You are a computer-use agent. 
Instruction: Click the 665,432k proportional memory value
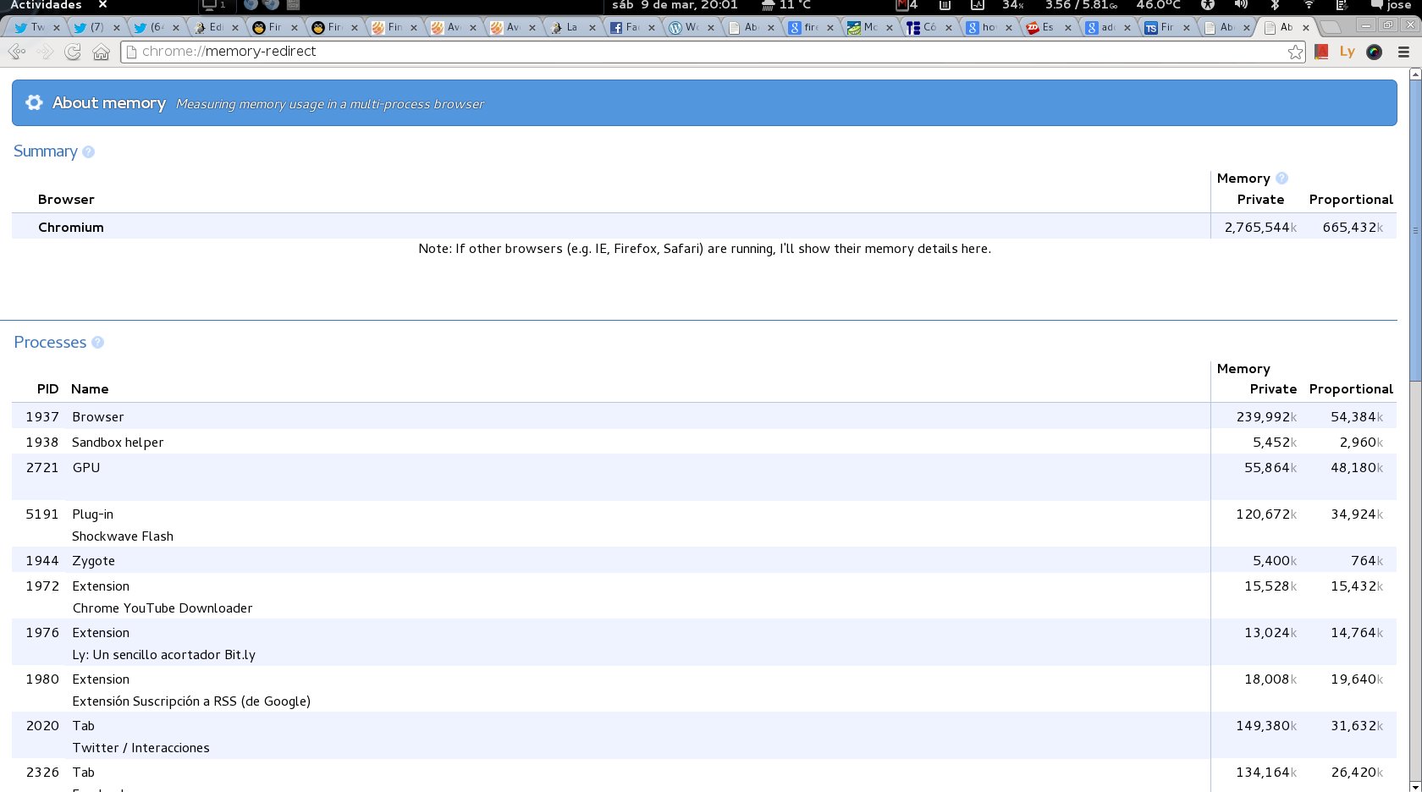[x=1353, y=228]
